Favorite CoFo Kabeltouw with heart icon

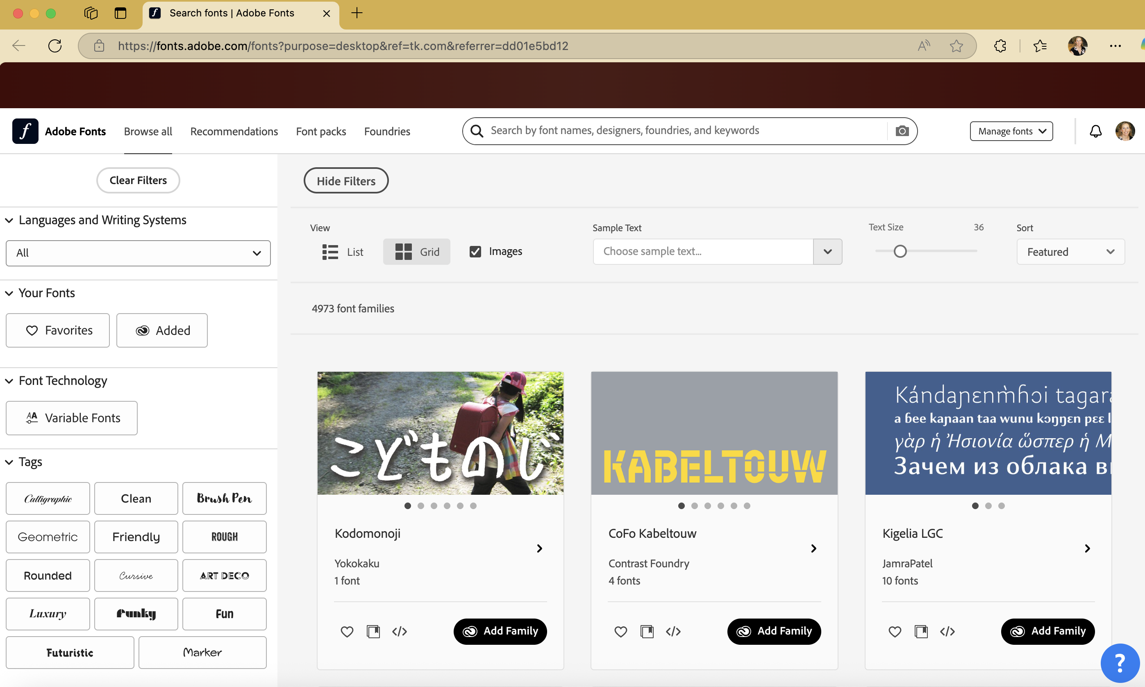click(x=620, y=631)
